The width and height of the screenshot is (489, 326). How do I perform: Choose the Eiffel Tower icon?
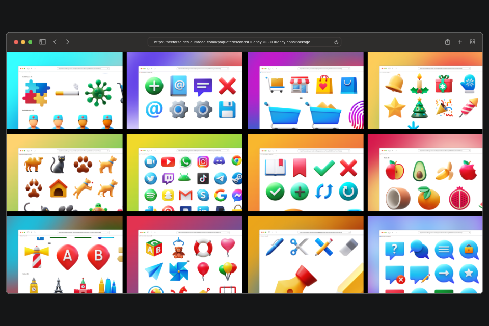click(x=58, y=285)
